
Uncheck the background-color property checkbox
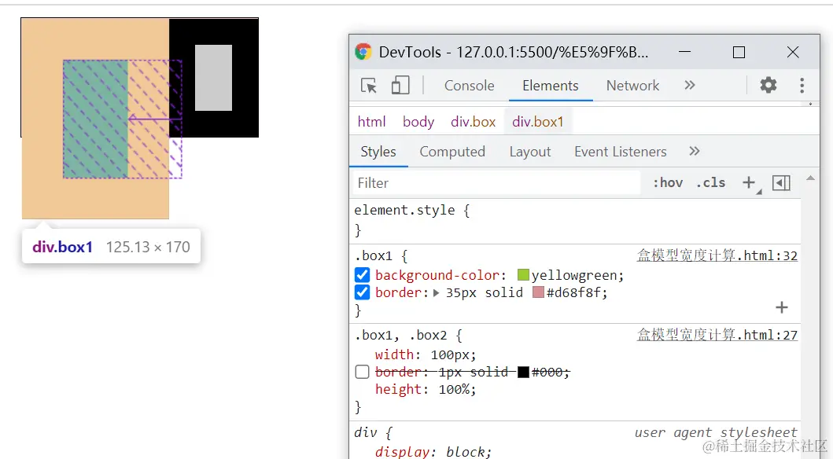pos(363,275)
